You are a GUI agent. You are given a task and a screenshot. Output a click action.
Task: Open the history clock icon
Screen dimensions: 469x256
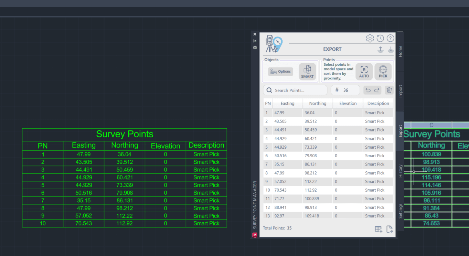point(380,38)
